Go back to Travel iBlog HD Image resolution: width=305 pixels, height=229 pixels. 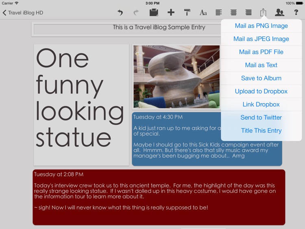pyautogui.click(x=23, y=13)
